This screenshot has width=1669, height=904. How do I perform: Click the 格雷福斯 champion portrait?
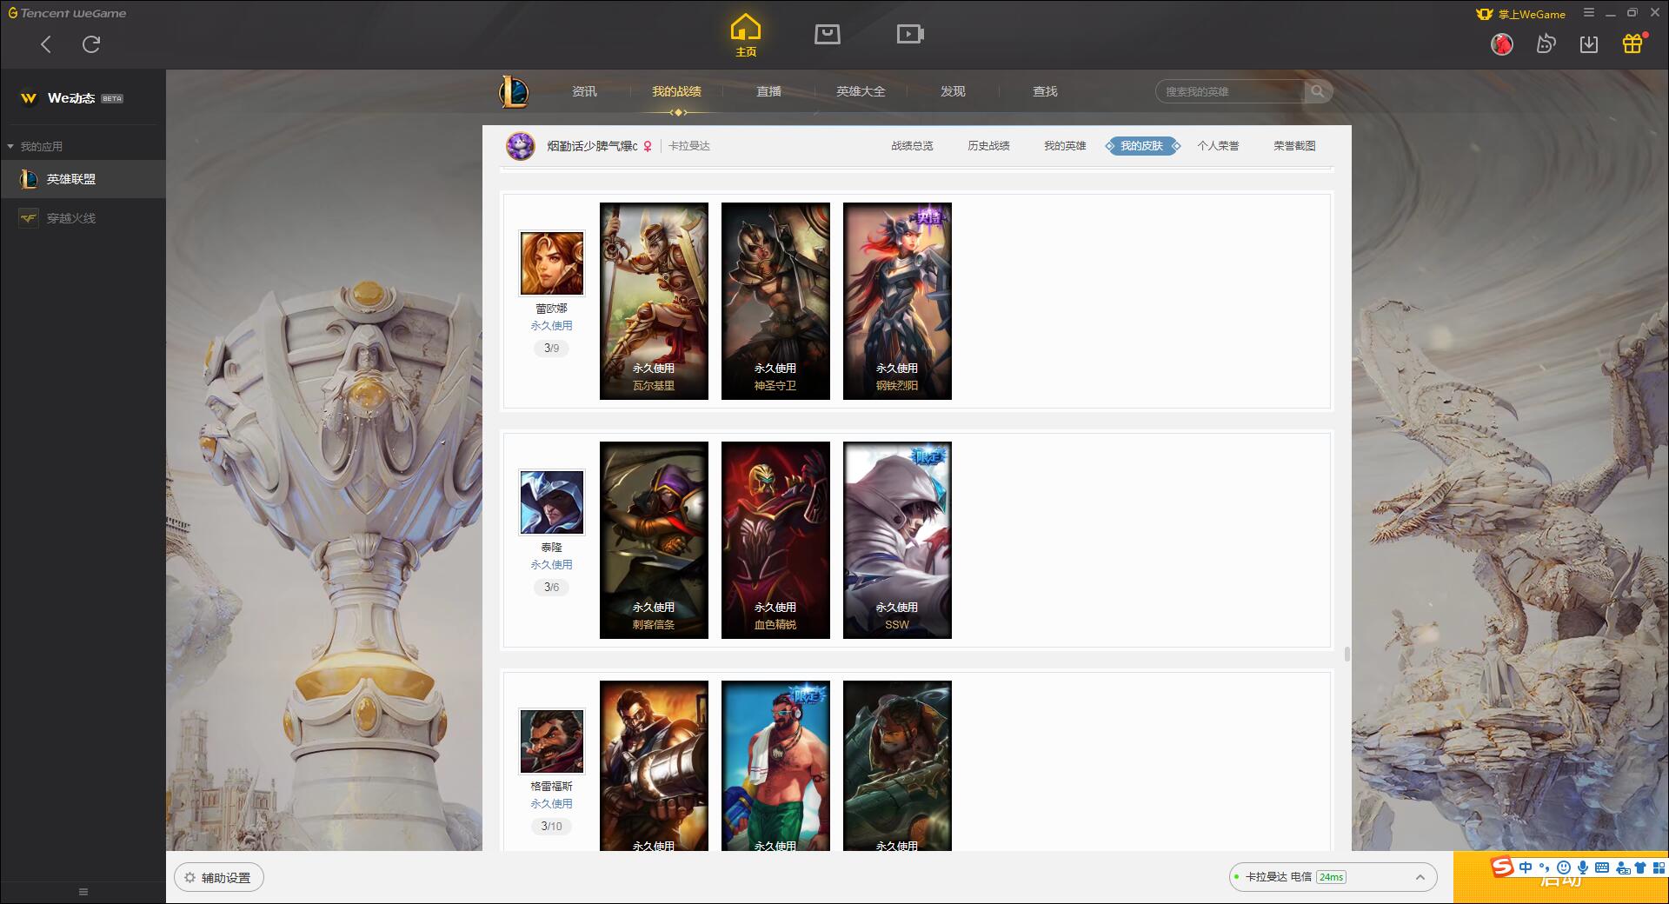coord(552,741)
